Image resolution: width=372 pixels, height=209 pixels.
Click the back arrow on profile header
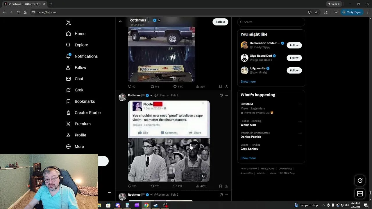[121, 22]
